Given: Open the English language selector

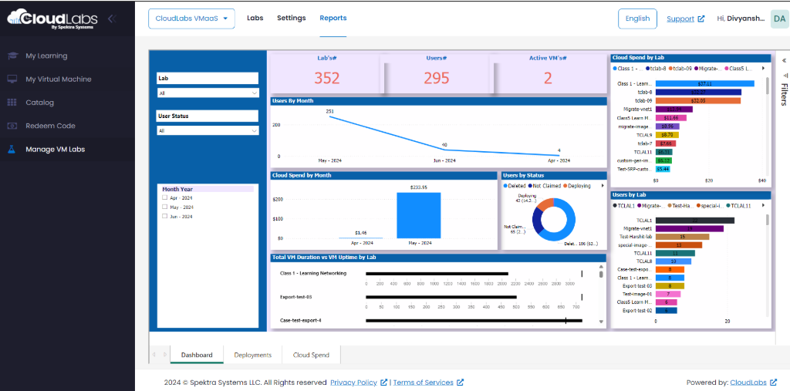Looking at the screenshot, I should (x=637, y=19).
